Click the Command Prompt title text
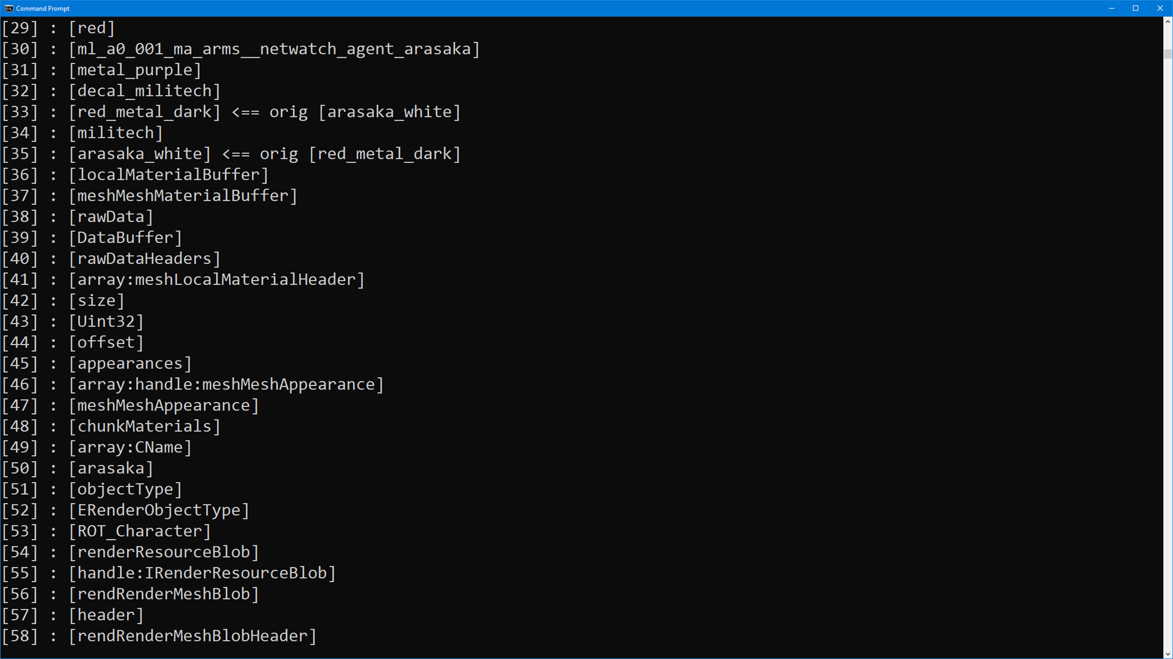This screenshot has height=659, width=1173. pos(43,9)
